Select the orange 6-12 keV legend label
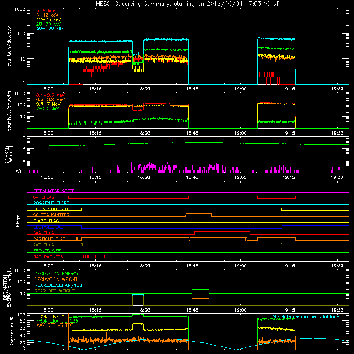The image size is (354, 354). tap(47, 15)
